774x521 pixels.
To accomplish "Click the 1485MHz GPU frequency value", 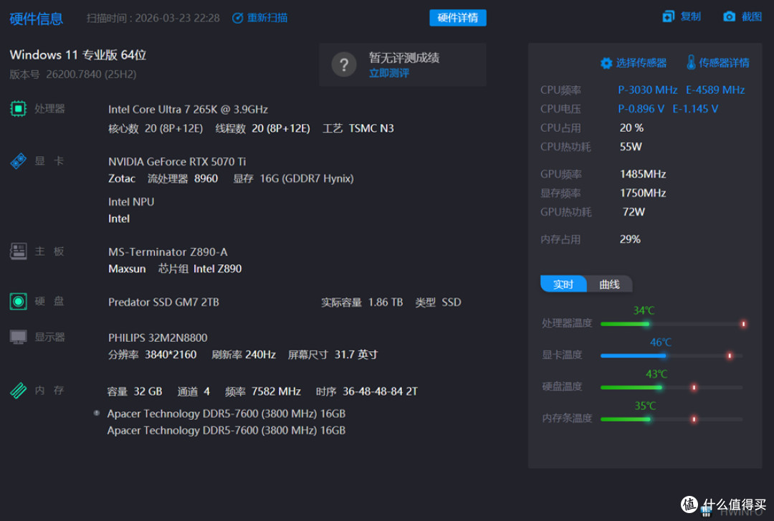I will 643,174.
